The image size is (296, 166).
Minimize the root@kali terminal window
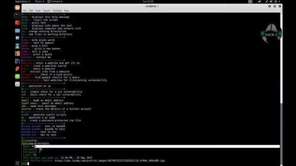coord(270,6)
